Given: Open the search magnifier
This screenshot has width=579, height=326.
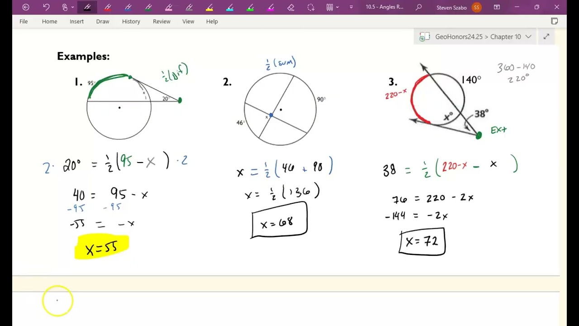Looking at the screenshot, I should coord(419,7).
